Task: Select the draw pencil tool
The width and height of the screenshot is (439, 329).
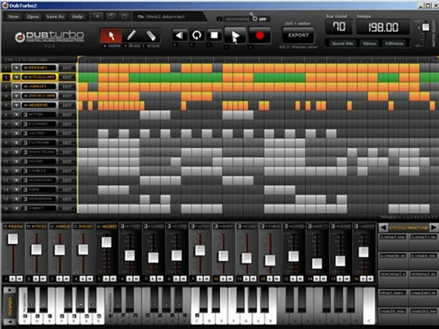Action: (131, 36)
